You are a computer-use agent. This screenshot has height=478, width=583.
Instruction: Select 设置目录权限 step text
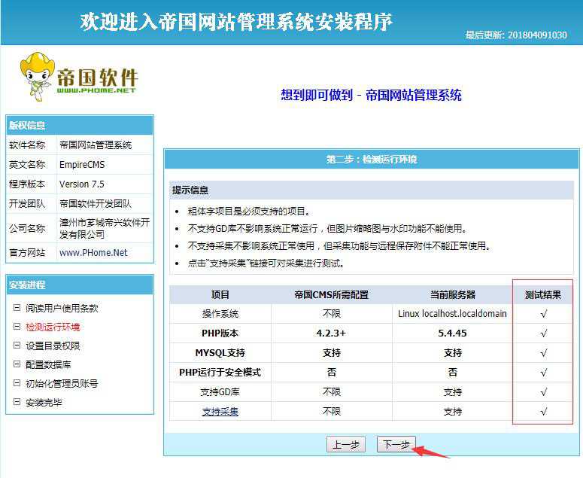[x=53, y=346]
